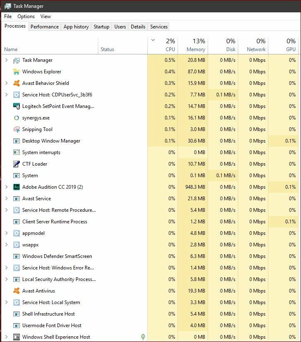Sort by the CPU column header

click(163, 46)
